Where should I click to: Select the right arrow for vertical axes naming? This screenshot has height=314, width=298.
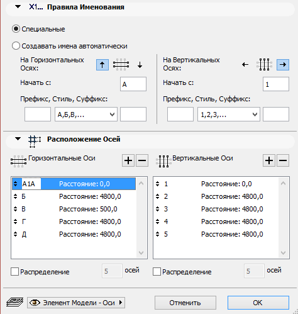tap(283, 65)
